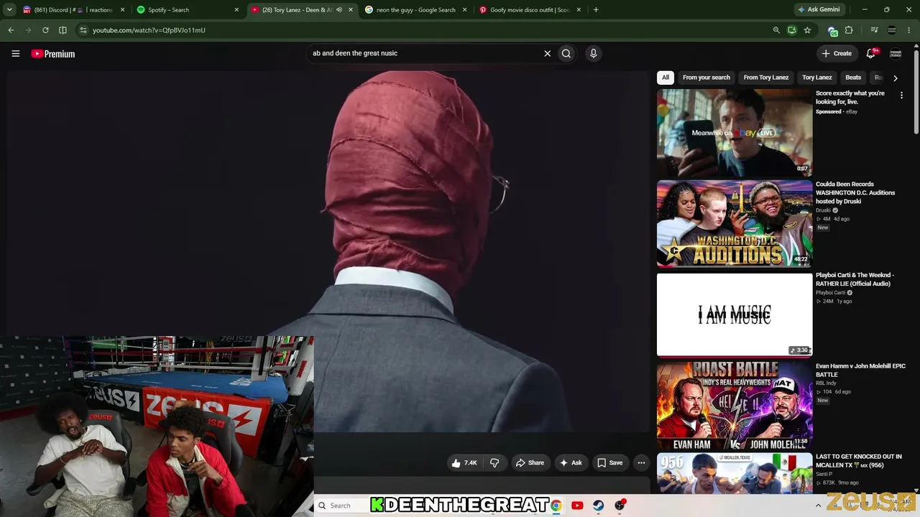Open the zoom magnifier in address bar

pos(776,30)
